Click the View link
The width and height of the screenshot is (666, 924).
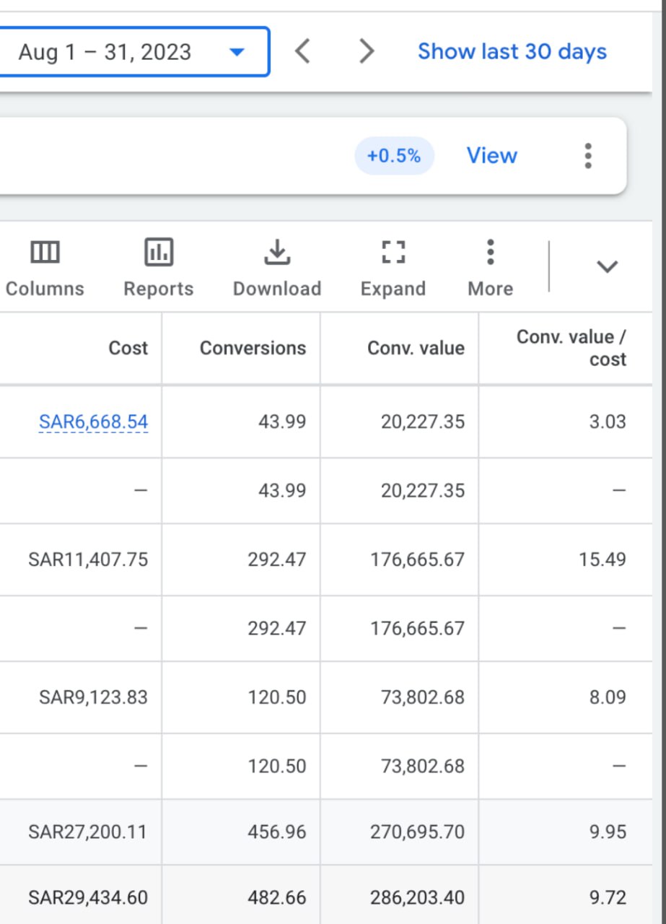tap(492, 156)
